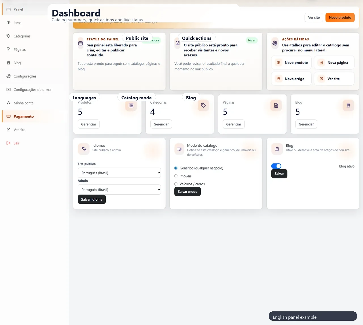363x325 pixels.
Task: Click the Itens sidebar icon
Action: (9, 23)
